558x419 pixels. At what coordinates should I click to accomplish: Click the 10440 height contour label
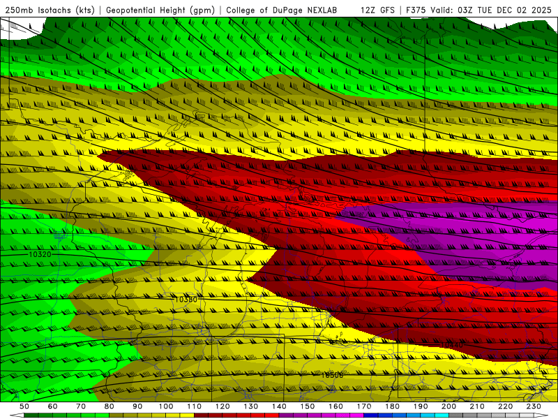pyautogui.click(x=451, y=345)
